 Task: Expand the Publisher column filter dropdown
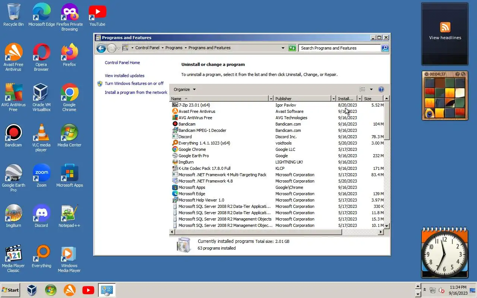click(x=334, y=99)
